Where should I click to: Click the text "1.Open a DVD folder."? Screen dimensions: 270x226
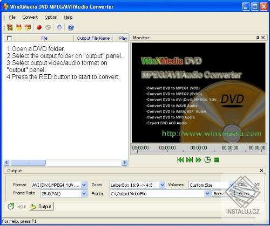pos(36,49)
